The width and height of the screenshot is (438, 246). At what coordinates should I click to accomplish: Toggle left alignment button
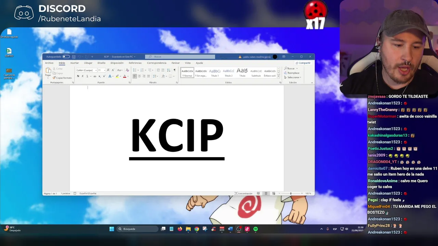[x=134, y=76]
